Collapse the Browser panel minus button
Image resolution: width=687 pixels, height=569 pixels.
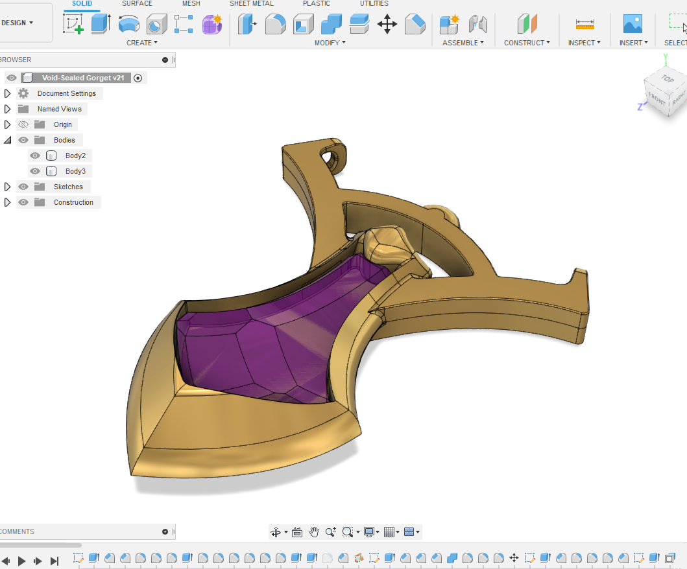pos(165,60)
